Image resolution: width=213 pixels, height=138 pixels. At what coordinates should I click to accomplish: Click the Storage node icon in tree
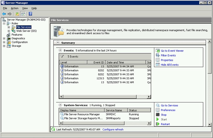click(9, 46)
